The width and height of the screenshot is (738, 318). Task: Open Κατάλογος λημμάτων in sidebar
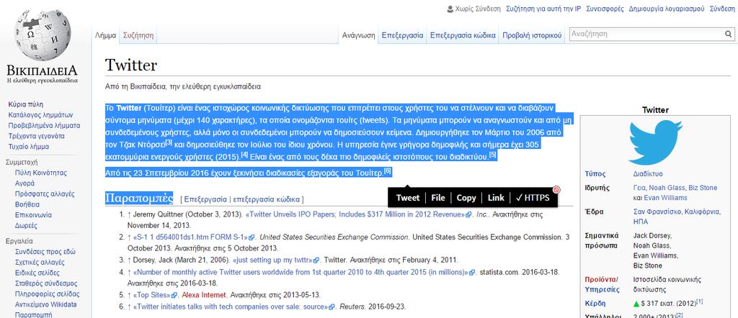click(40, 115)
